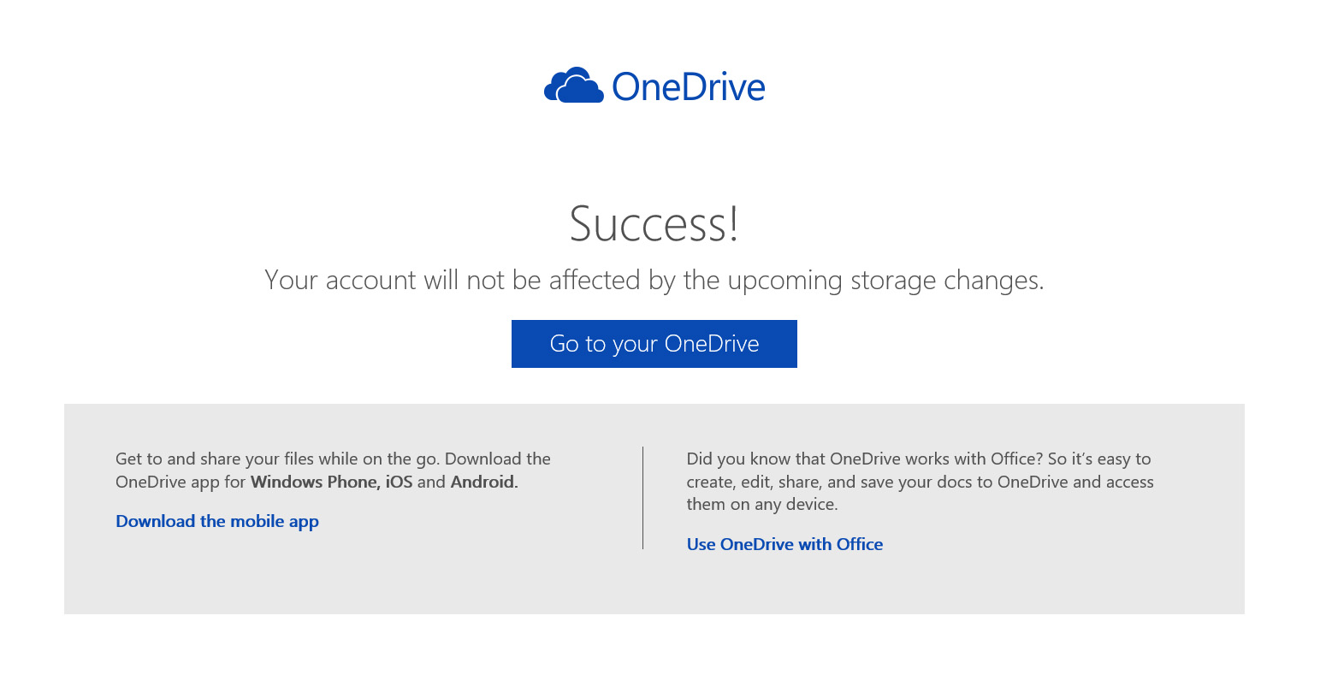This screenshot has width=1332, height=675.
Task: Click the OneDrive cloud logo icon
Action: [574, 86]
